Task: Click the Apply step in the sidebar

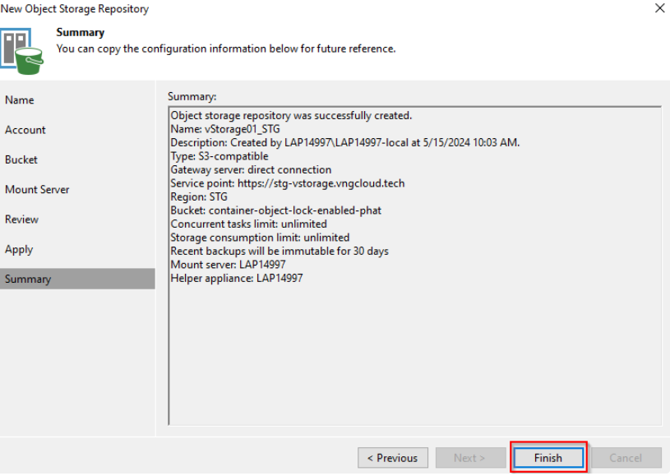Action: [x=19, y=249]
